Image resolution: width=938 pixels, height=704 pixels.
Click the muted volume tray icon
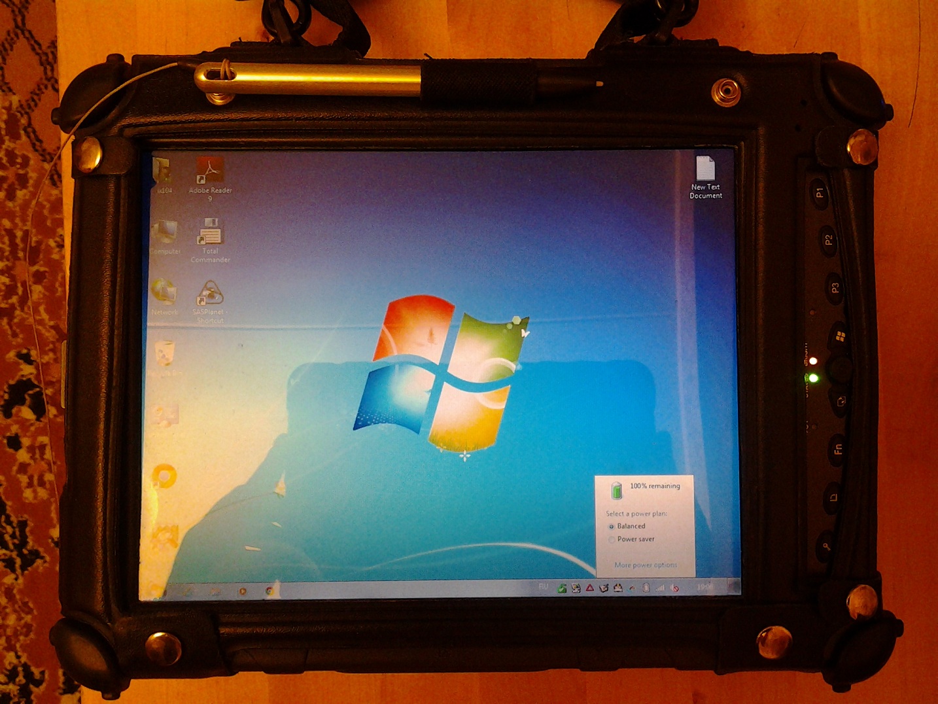click(674, 588)
